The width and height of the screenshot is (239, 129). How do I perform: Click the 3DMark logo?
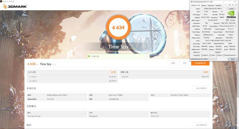15,6
